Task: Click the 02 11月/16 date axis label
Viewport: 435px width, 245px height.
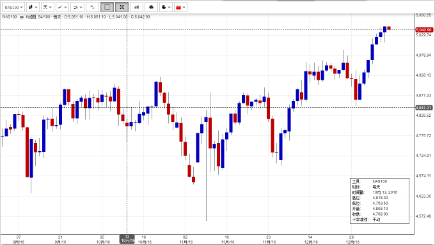Action: (x=186, y=240)
